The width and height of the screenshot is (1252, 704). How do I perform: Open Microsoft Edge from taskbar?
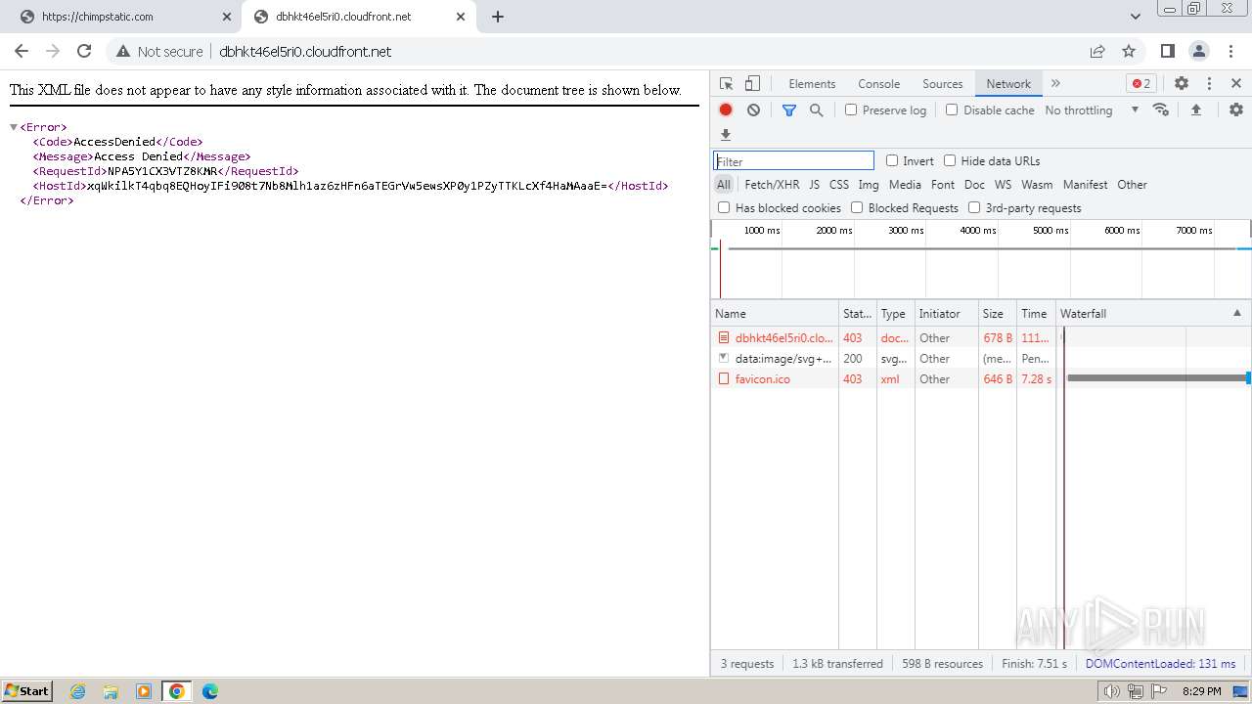pyautogui.click(x=210, y=691)
